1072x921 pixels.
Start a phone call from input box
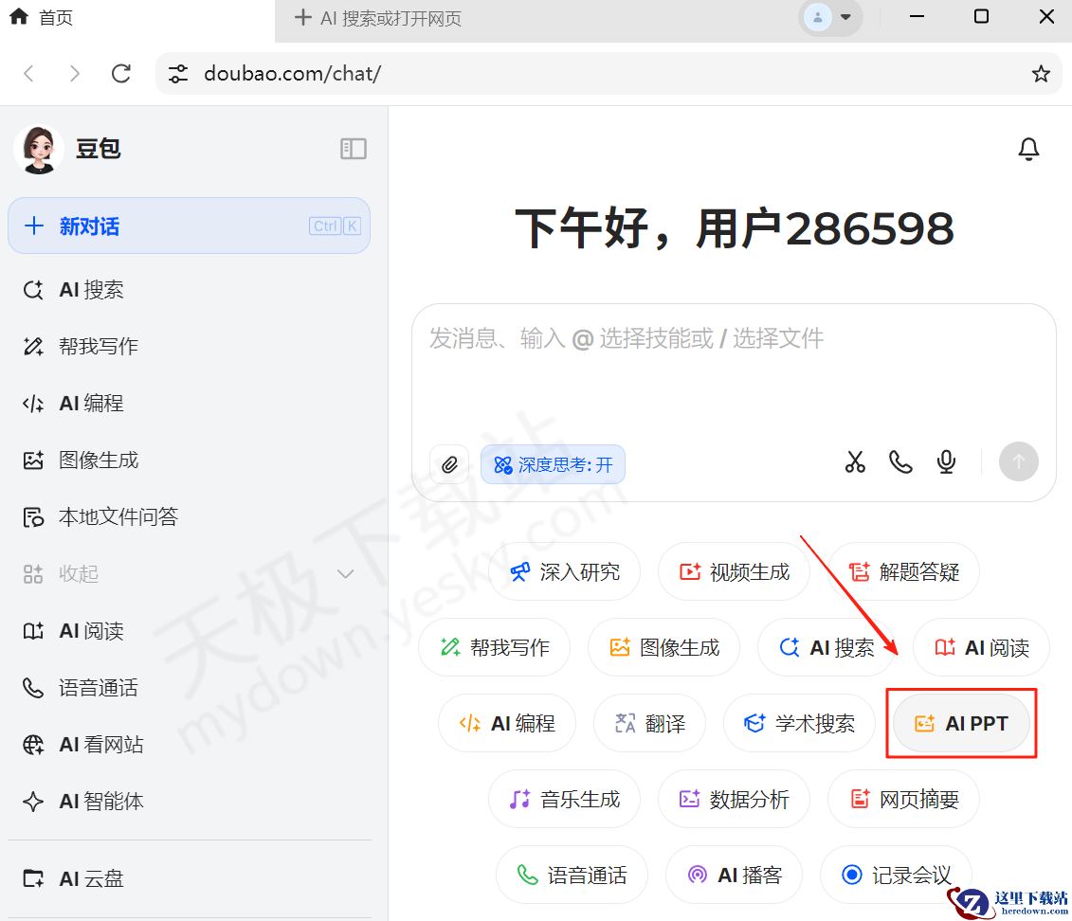coord(900,462)
